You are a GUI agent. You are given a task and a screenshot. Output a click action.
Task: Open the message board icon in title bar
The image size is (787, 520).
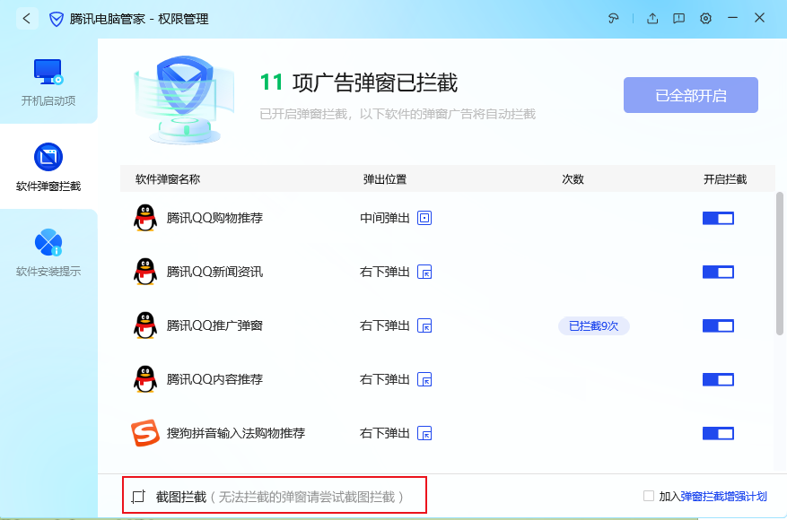(x=678, y=19)
